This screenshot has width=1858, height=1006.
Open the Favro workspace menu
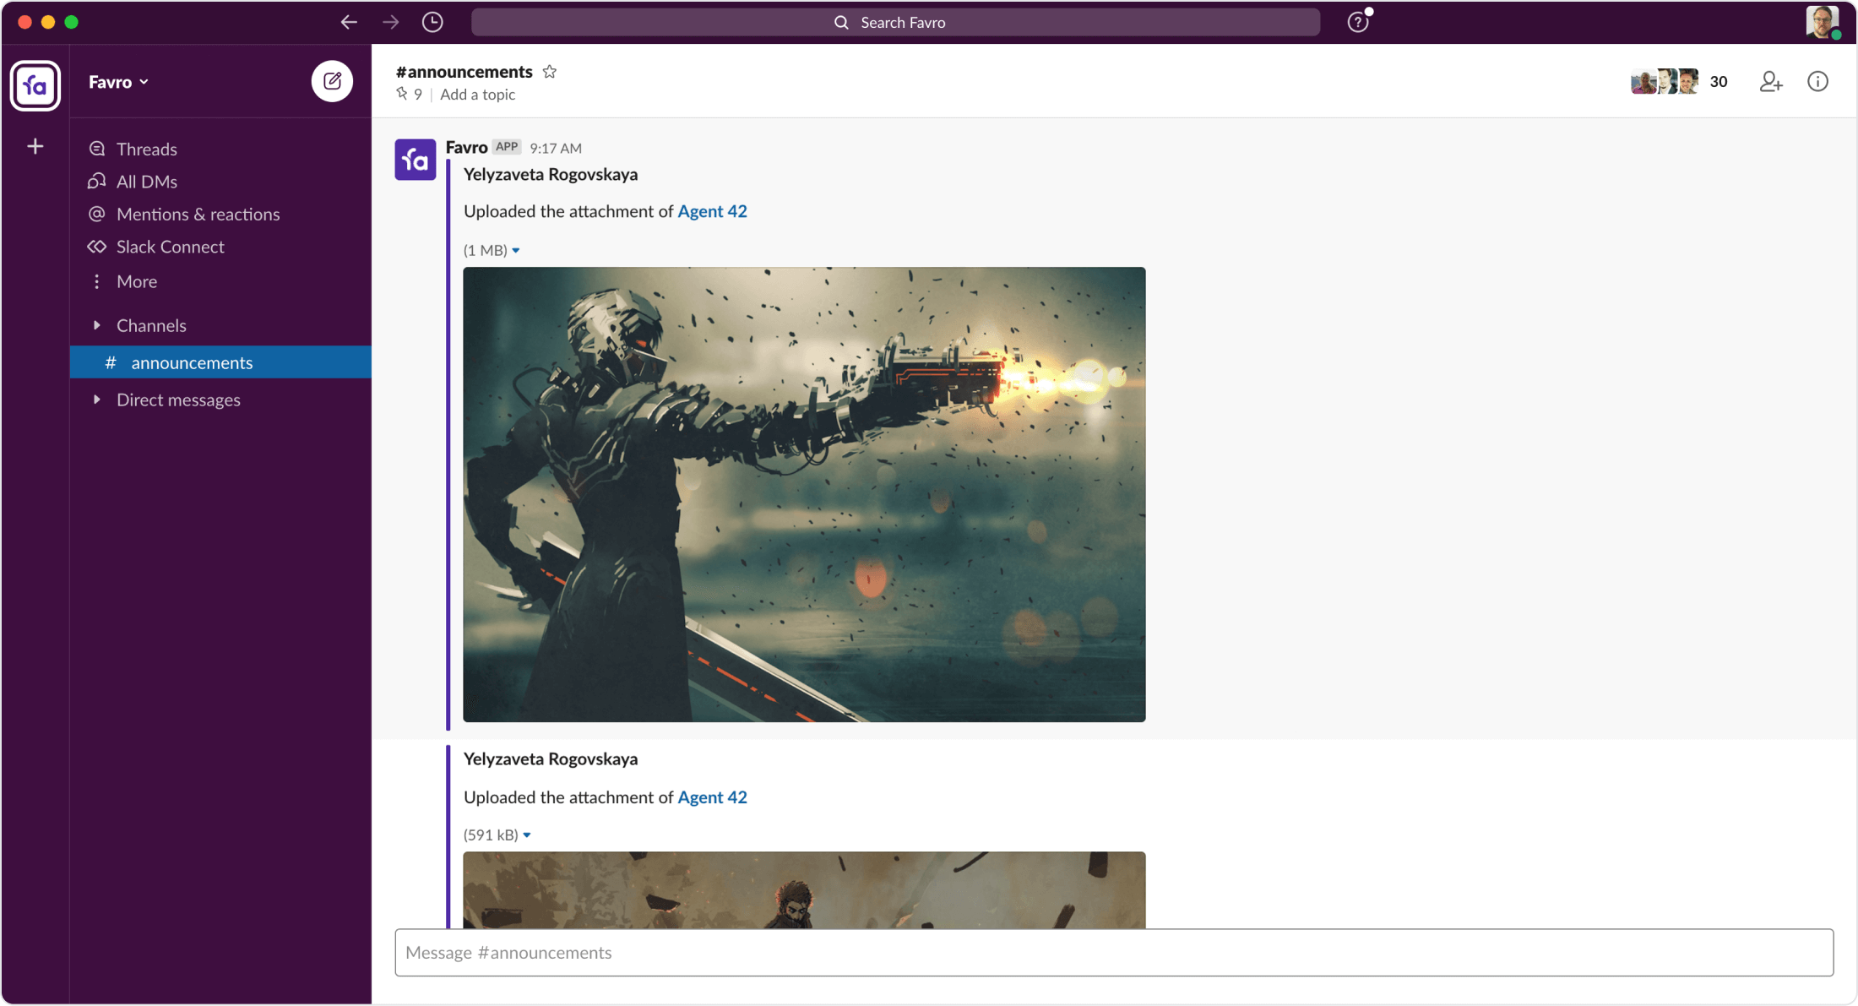(x=117, y=81)
